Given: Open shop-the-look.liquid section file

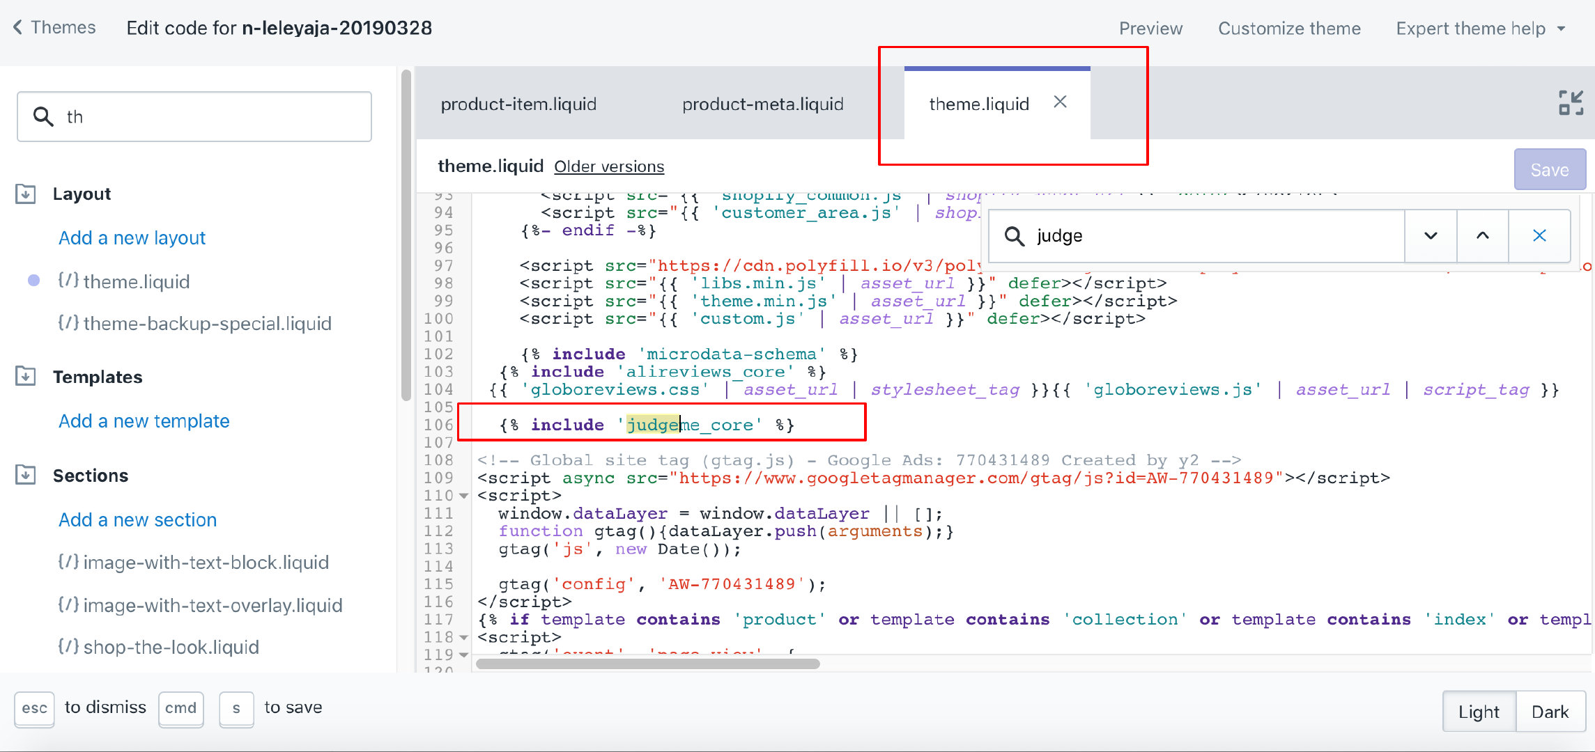Looking at the screenshot, I should point(171,647).
